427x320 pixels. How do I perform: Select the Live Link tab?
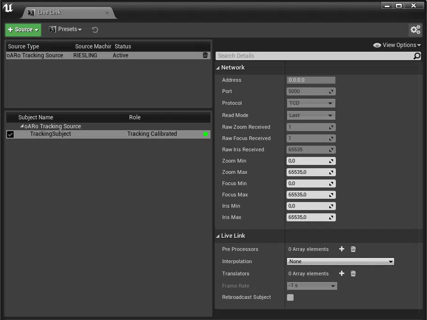pyautogui.click(x=49, y=12)
